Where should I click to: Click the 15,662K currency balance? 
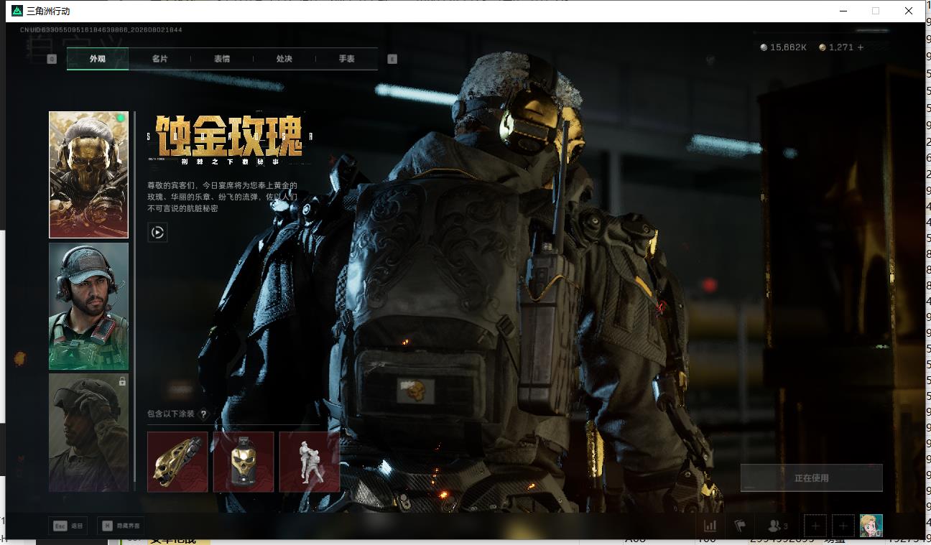click(x=784, y=47)
